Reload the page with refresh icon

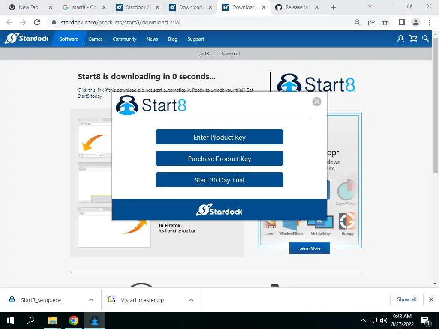pos(37,22)
